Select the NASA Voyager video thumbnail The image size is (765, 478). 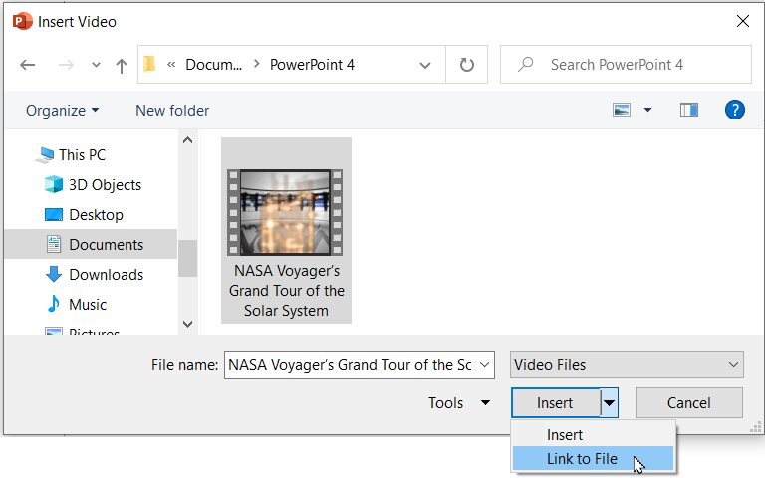click(285, 212)
